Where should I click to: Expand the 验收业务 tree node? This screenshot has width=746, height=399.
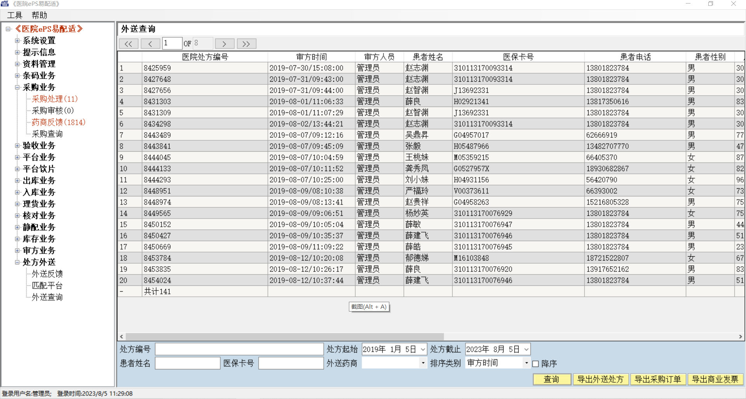tap(17, 145)
